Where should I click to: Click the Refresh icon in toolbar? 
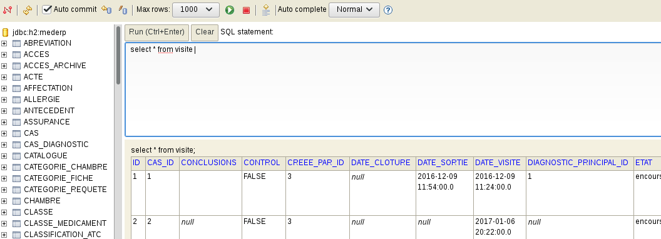(28, 9)
